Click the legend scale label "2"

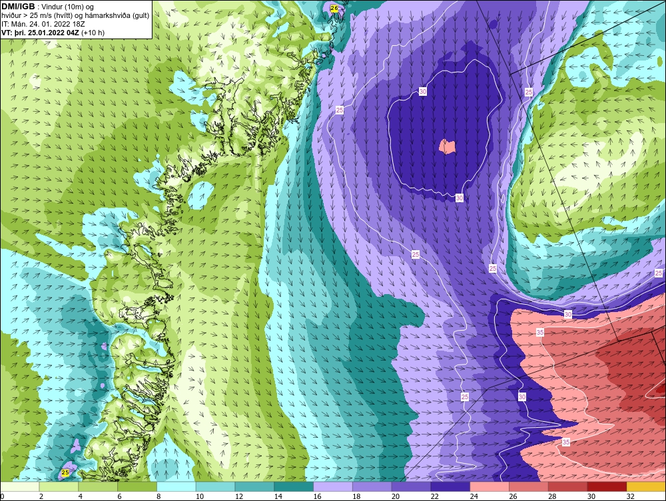[41, 496]
